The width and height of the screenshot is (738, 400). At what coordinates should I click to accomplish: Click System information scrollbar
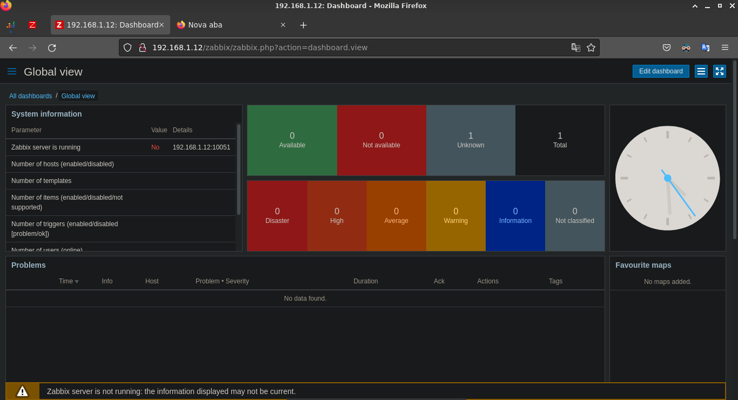point(239,170)
